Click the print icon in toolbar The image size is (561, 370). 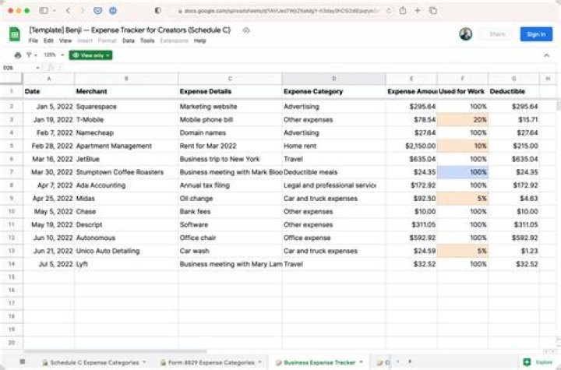point(17,55)
